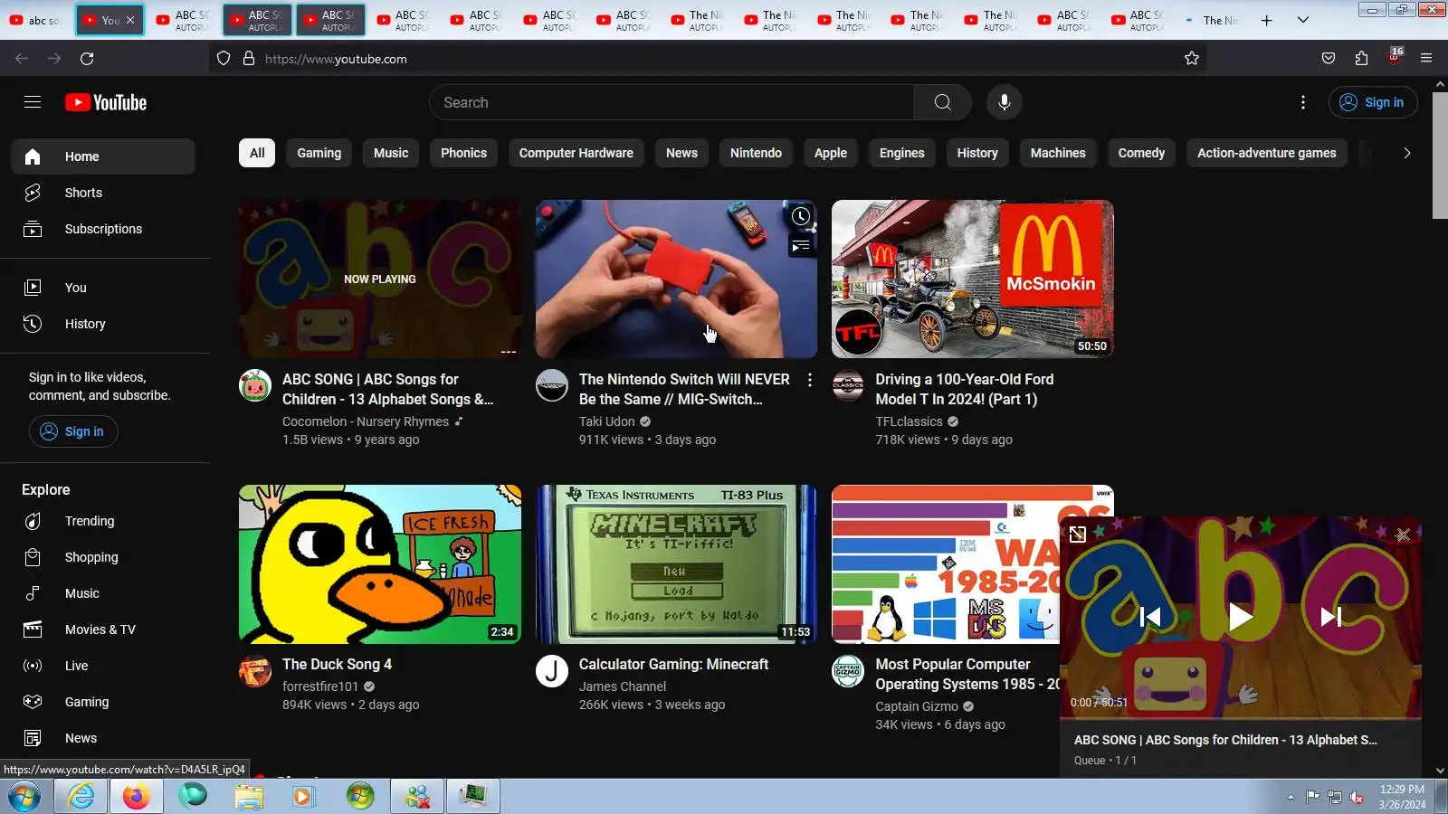Open the Taki Udon channel avatar
This screenshot has width=1448, height=814.
552,385
